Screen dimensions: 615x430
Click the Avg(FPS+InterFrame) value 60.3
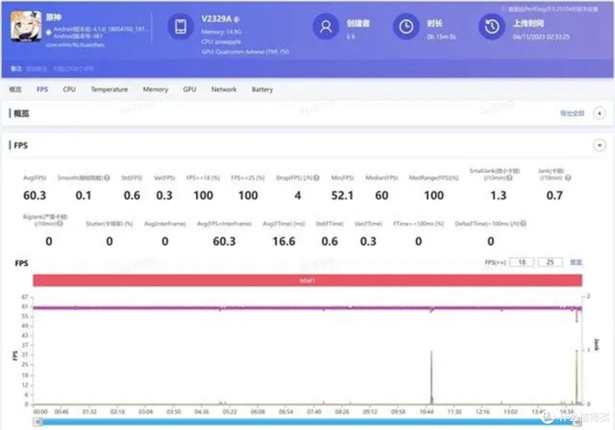tap(224, 241)
